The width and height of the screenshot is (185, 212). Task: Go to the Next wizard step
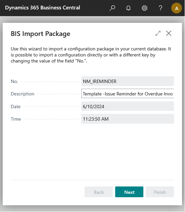[129, 192]
